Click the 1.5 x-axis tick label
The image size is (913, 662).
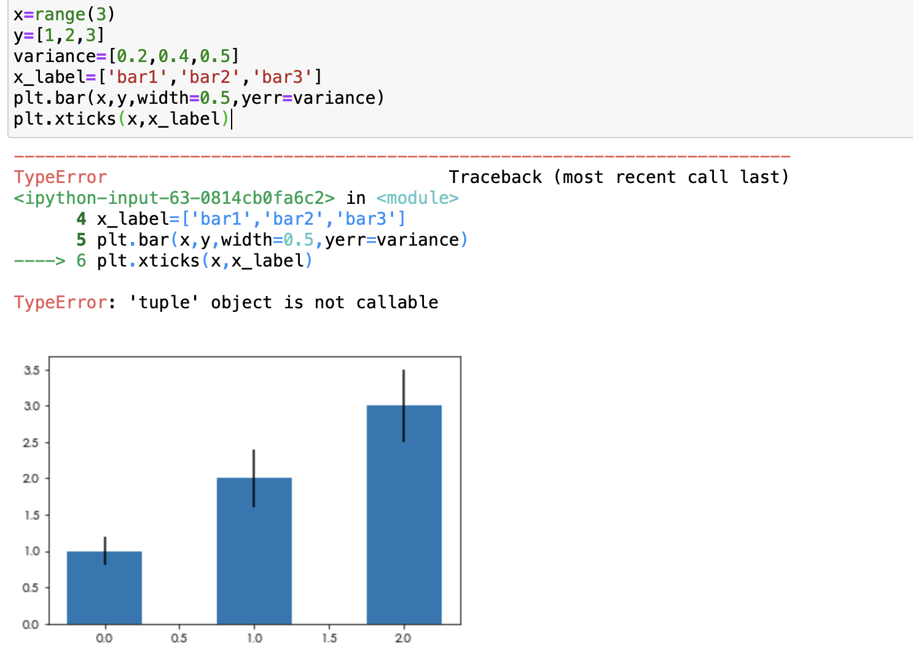[x=329, y=638]
